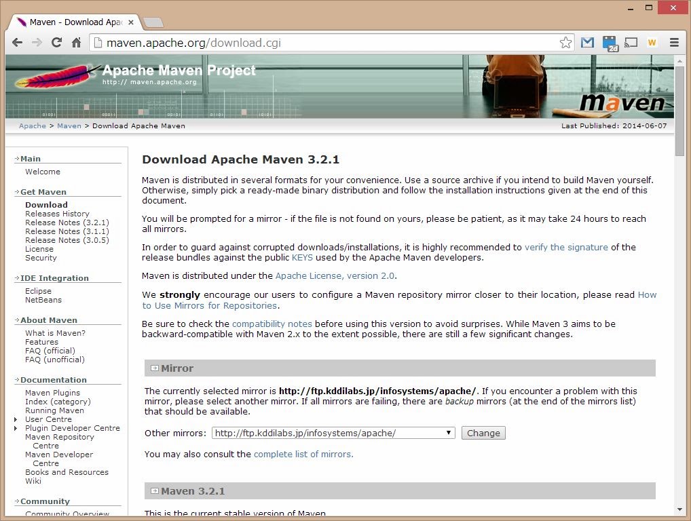
Task: Switch to the Maven Download browser tab
Action: [x=75, y=22]
